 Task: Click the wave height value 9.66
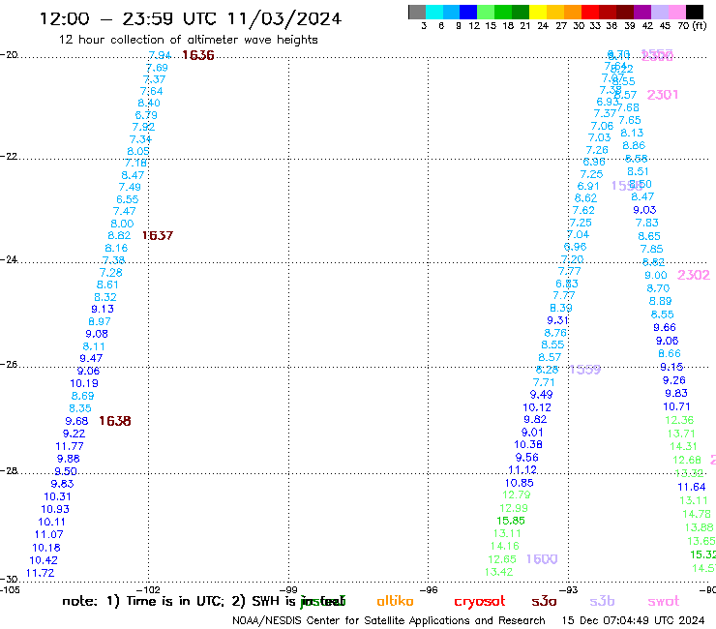[665, 327]
